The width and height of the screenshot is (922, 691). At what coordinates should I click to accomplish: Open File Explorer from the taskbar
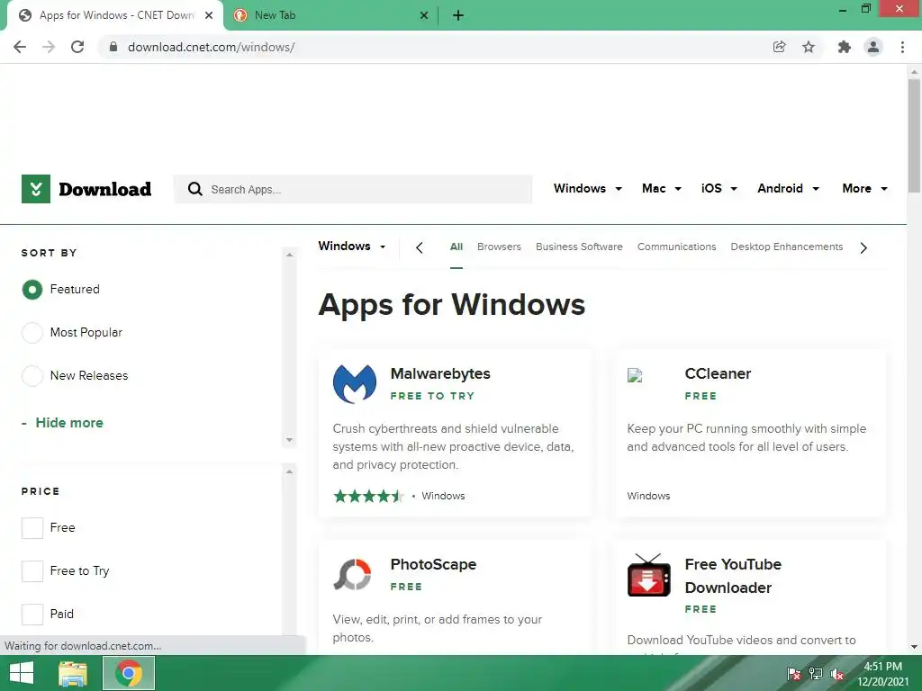click(73, 673)
